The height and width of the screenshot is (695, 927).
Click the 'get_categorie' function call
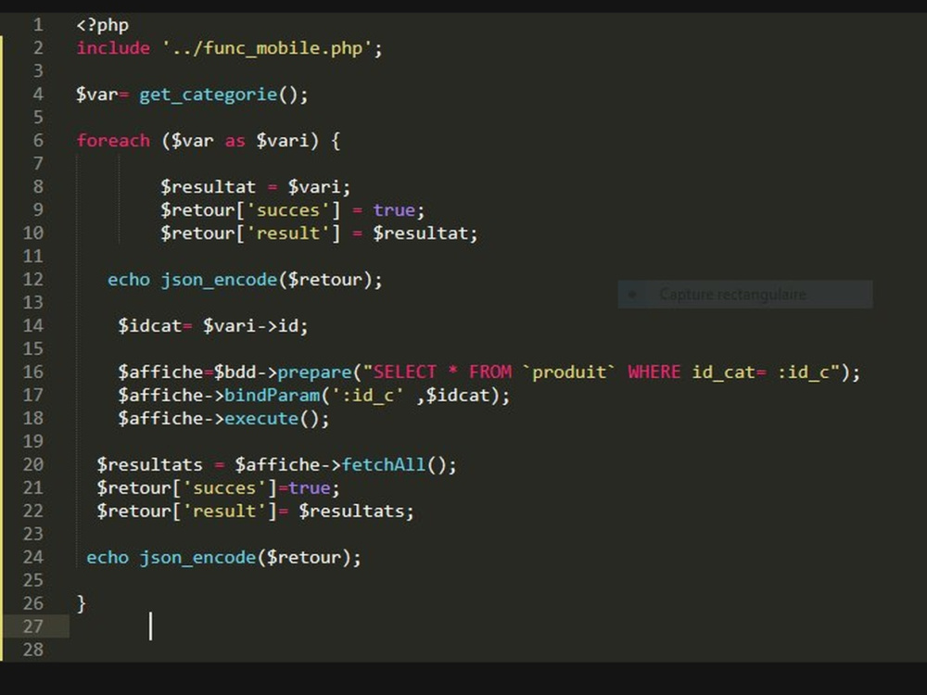(208, 95)
